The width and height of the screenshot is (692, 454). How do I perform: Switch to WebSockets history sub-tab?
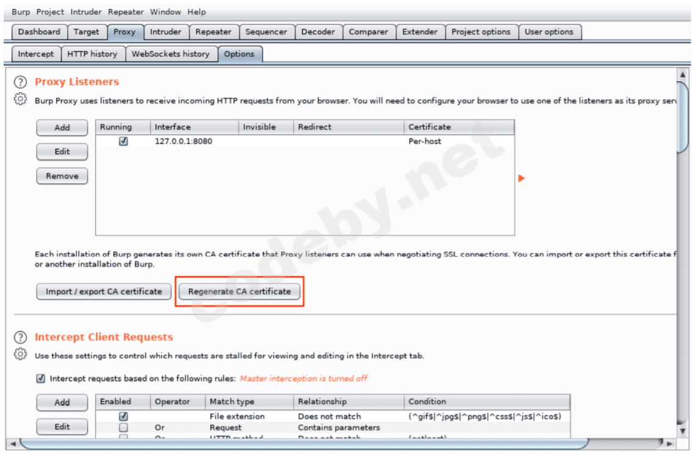[x=171, y=54]
